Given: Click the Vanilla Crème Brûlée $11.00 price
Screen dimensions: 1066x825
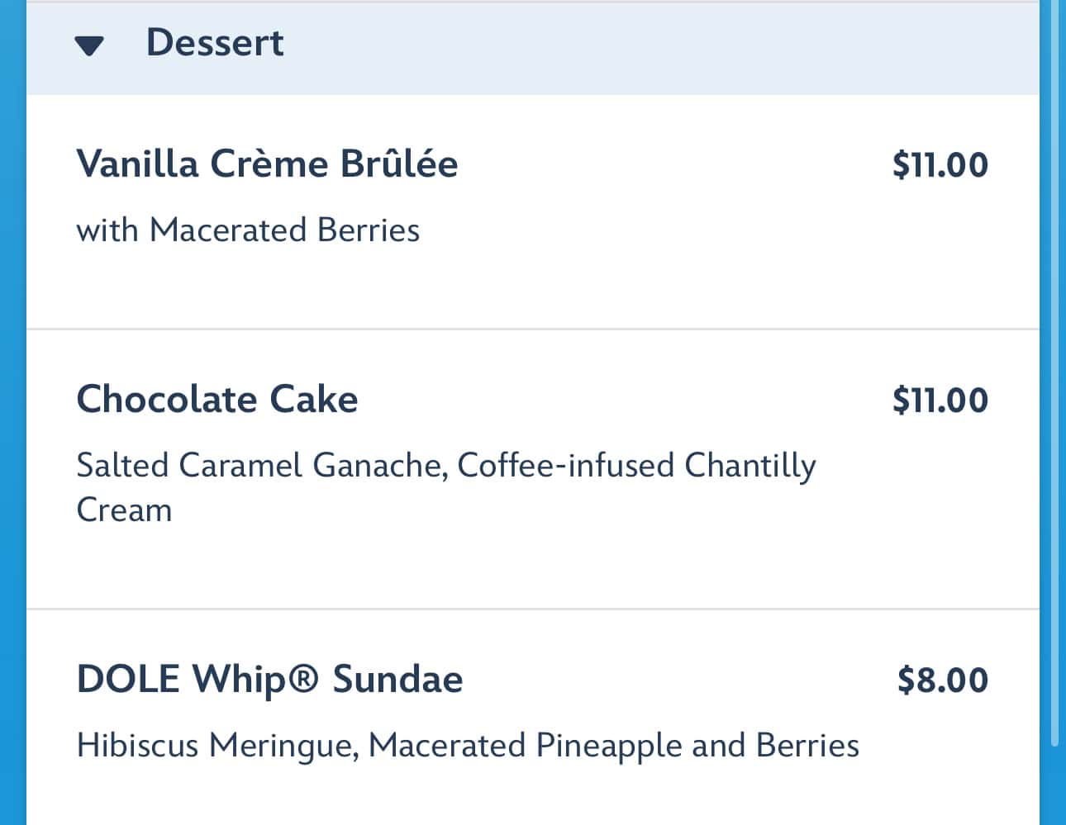Looking at the screenshot, I should (x=940, y=164).
